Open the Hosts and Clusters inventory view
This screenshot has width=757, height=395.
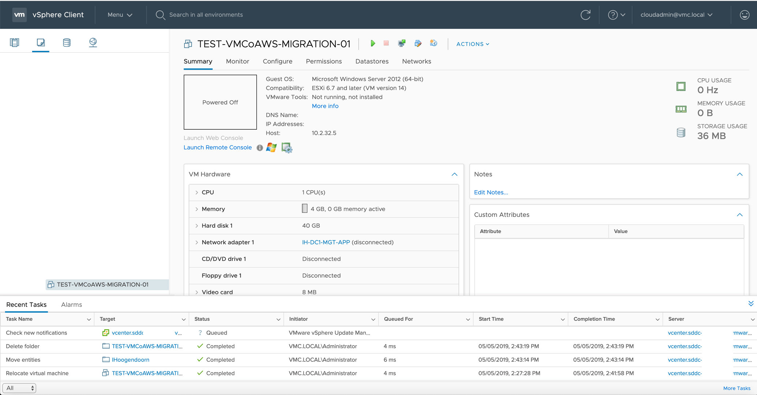point(15,42)
